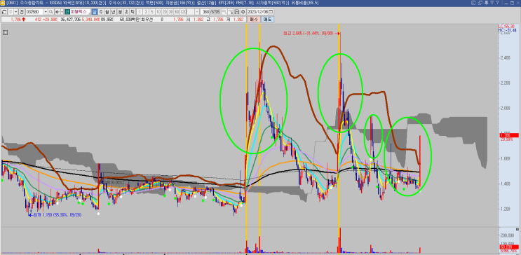Click the T font-size icon in title bar
521x255 pixels.
492,3
